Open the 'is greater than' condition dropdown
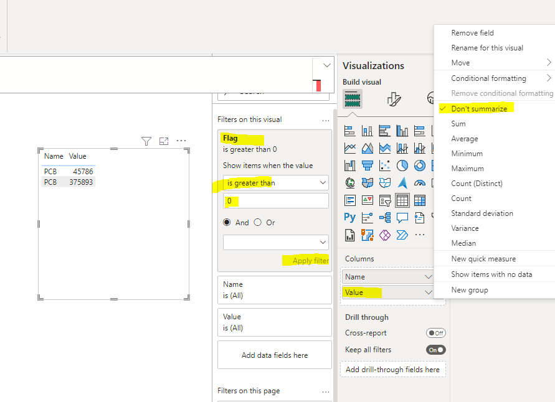Image resolution: width=555 pixels, height=402 pixels. 276,183
